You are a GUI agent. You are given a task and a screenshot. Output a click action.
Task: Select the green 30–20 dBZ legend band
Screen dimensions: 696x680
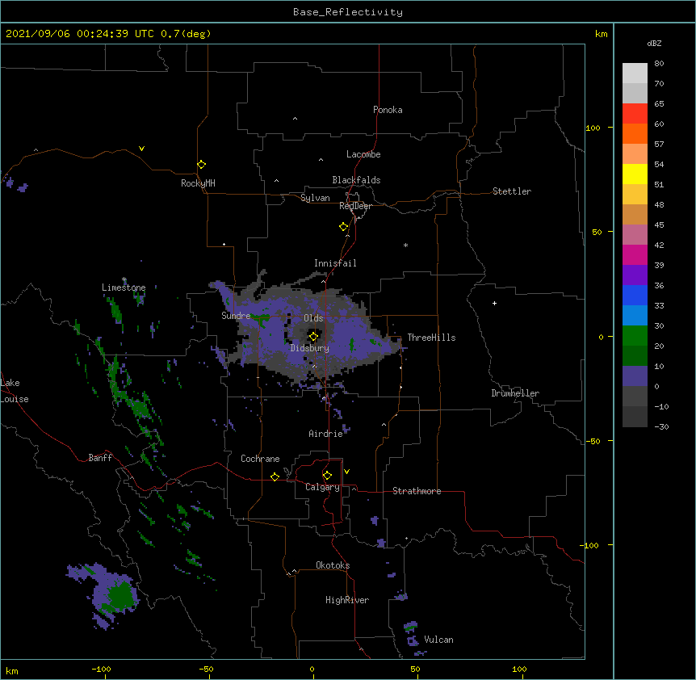click(x=635, y=336)
